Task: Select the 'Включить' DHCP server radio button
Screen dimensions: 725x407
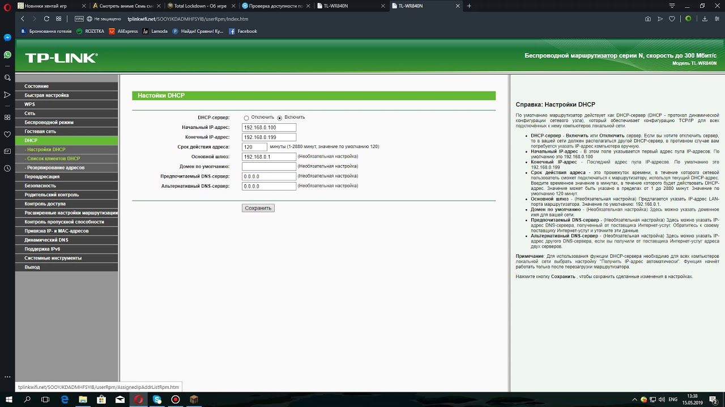Action: [280, 118]
